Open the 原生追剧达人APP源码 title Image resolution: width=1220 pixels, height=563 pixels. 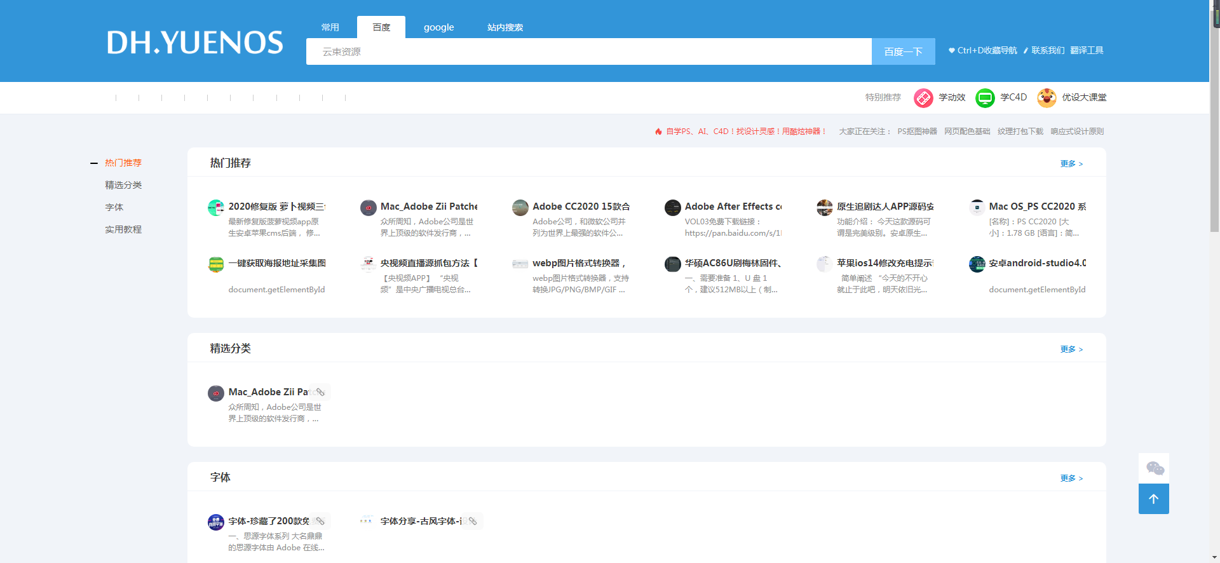coord(885,207)
